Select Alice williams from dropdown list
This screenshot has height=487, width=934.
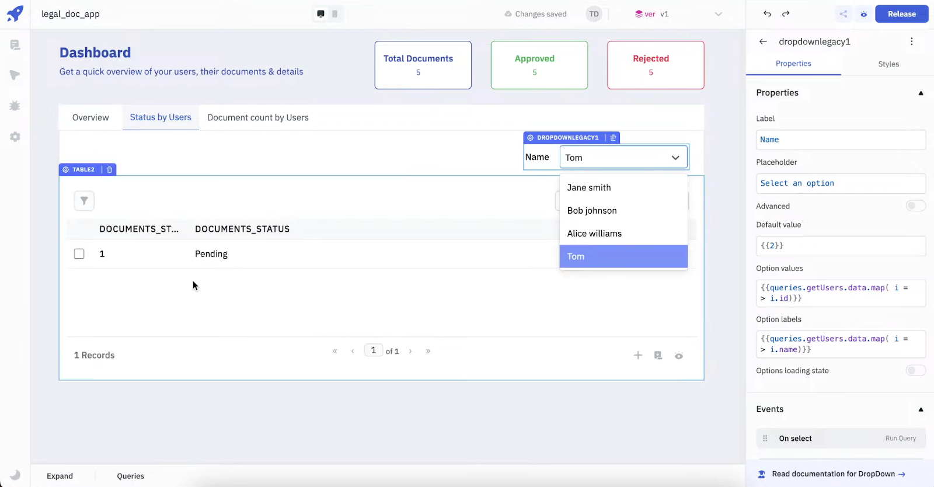tap(623, 234)
